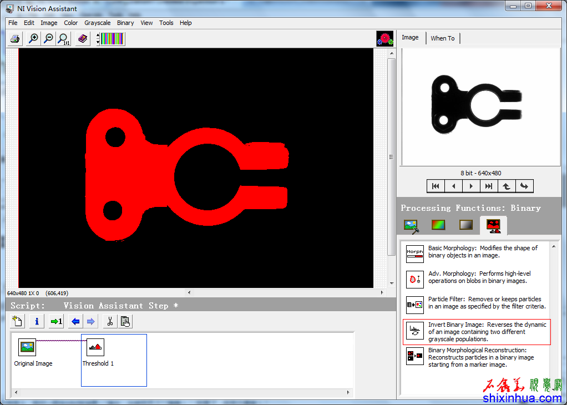Switch to the When To tab
This screenshot has height=405, width=567.
[x=442, y=38]
